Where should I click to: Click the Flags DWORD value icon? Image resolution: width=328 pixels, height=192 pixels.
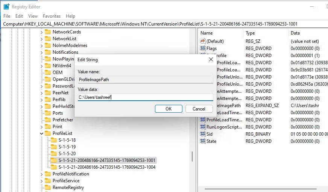pyautogui.click(x=203, y=48)
